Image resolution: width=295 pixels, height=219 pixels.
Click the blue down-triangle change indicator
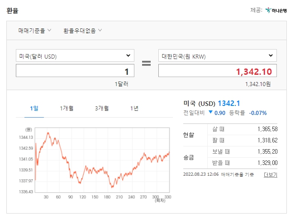(210, 112)
